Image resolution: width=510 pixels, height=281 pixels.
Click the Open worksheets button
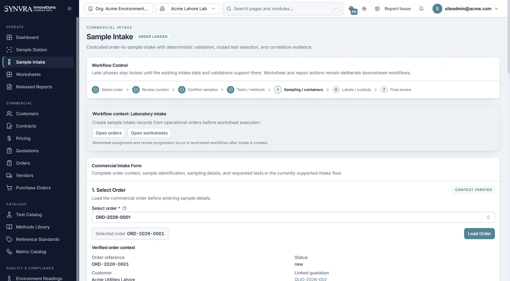point(149,133)
